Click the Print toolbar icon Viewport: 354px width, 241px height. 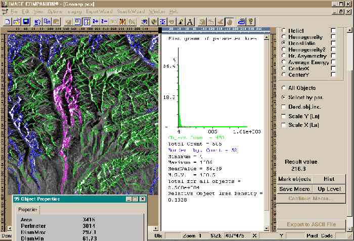click(x=242, y=21)
